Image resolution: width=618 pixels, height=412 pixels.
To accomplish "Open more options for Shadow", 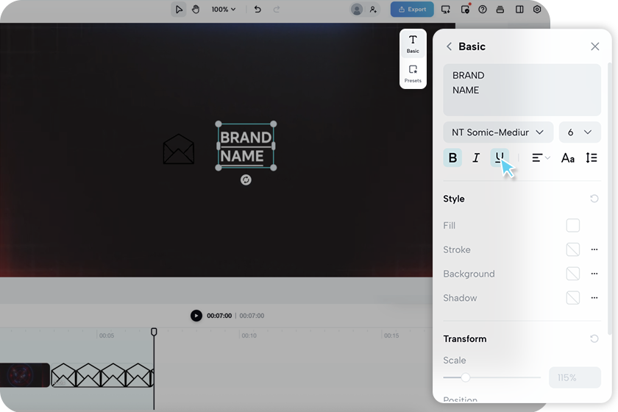I will (594, 298).
